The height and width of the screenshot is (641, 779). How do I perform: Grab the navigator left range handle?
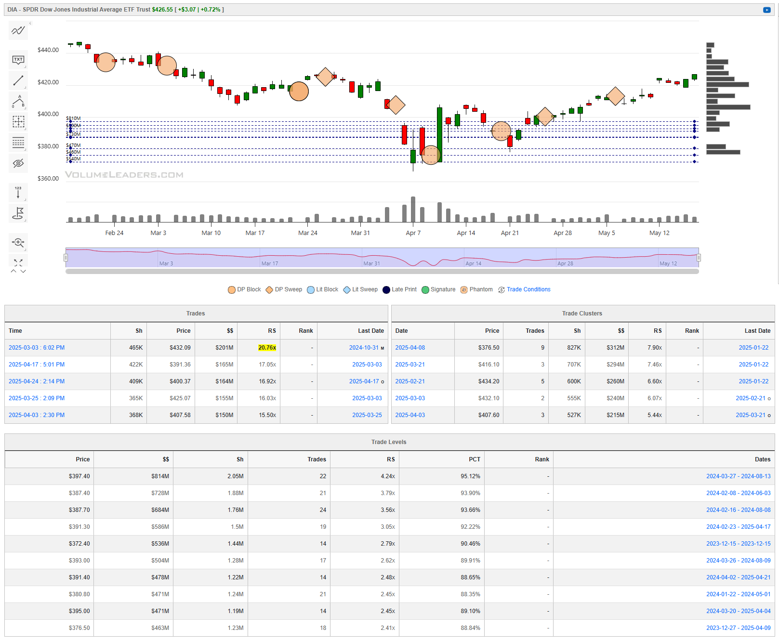pos(66,258)
